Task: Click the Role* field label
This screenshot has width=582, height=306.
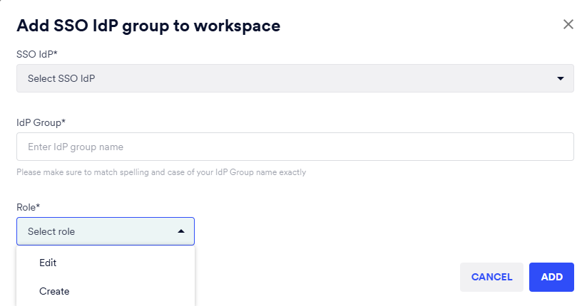Action: click(29, 206)
